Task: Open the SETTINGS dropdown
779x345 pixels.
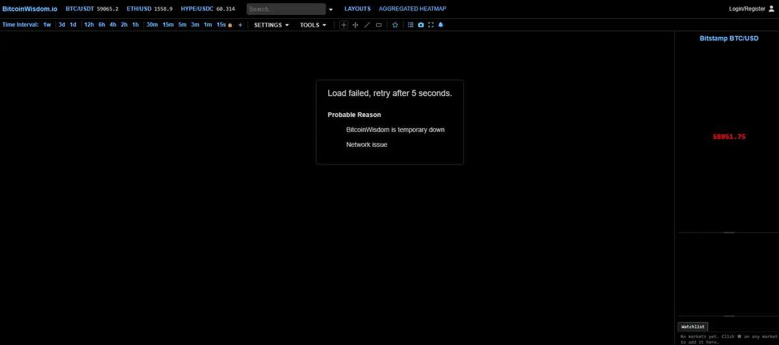Action: coord(272,25)
